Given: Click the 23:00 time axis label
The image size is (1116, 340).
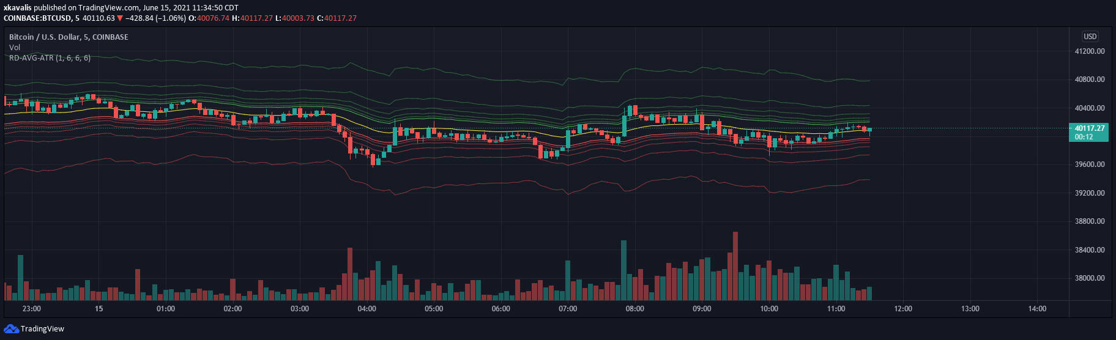Looking at the screenshot, I should pyautogui.click(x=32, y=309).
